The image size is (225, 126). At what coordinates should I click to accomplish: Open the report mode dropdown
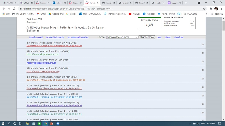click(122, 37)
